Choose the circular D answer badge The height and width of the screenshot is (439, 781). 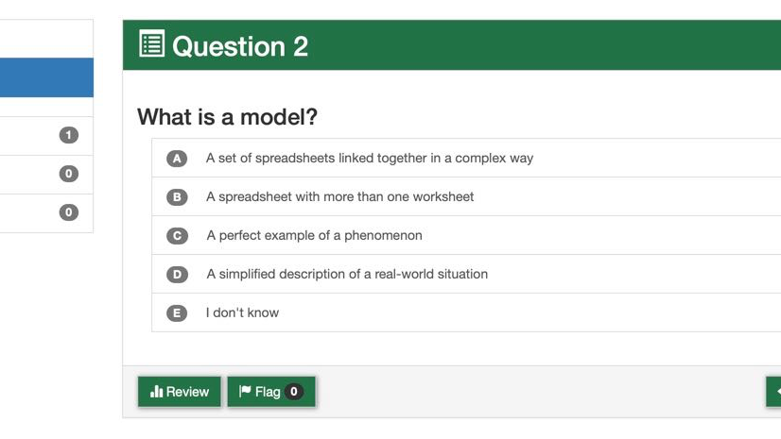177,275
